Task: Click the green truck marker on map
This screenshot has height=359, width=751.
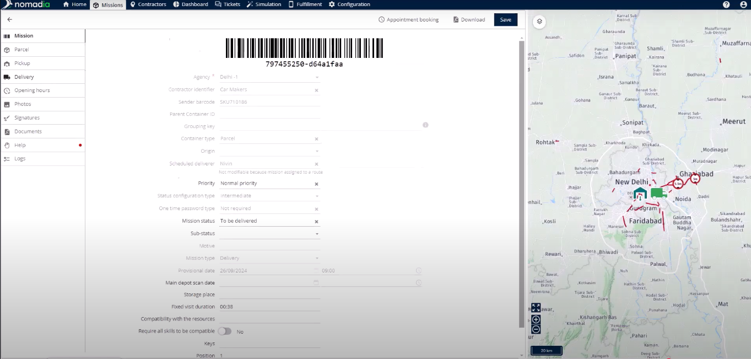Action: pos(658,194)
